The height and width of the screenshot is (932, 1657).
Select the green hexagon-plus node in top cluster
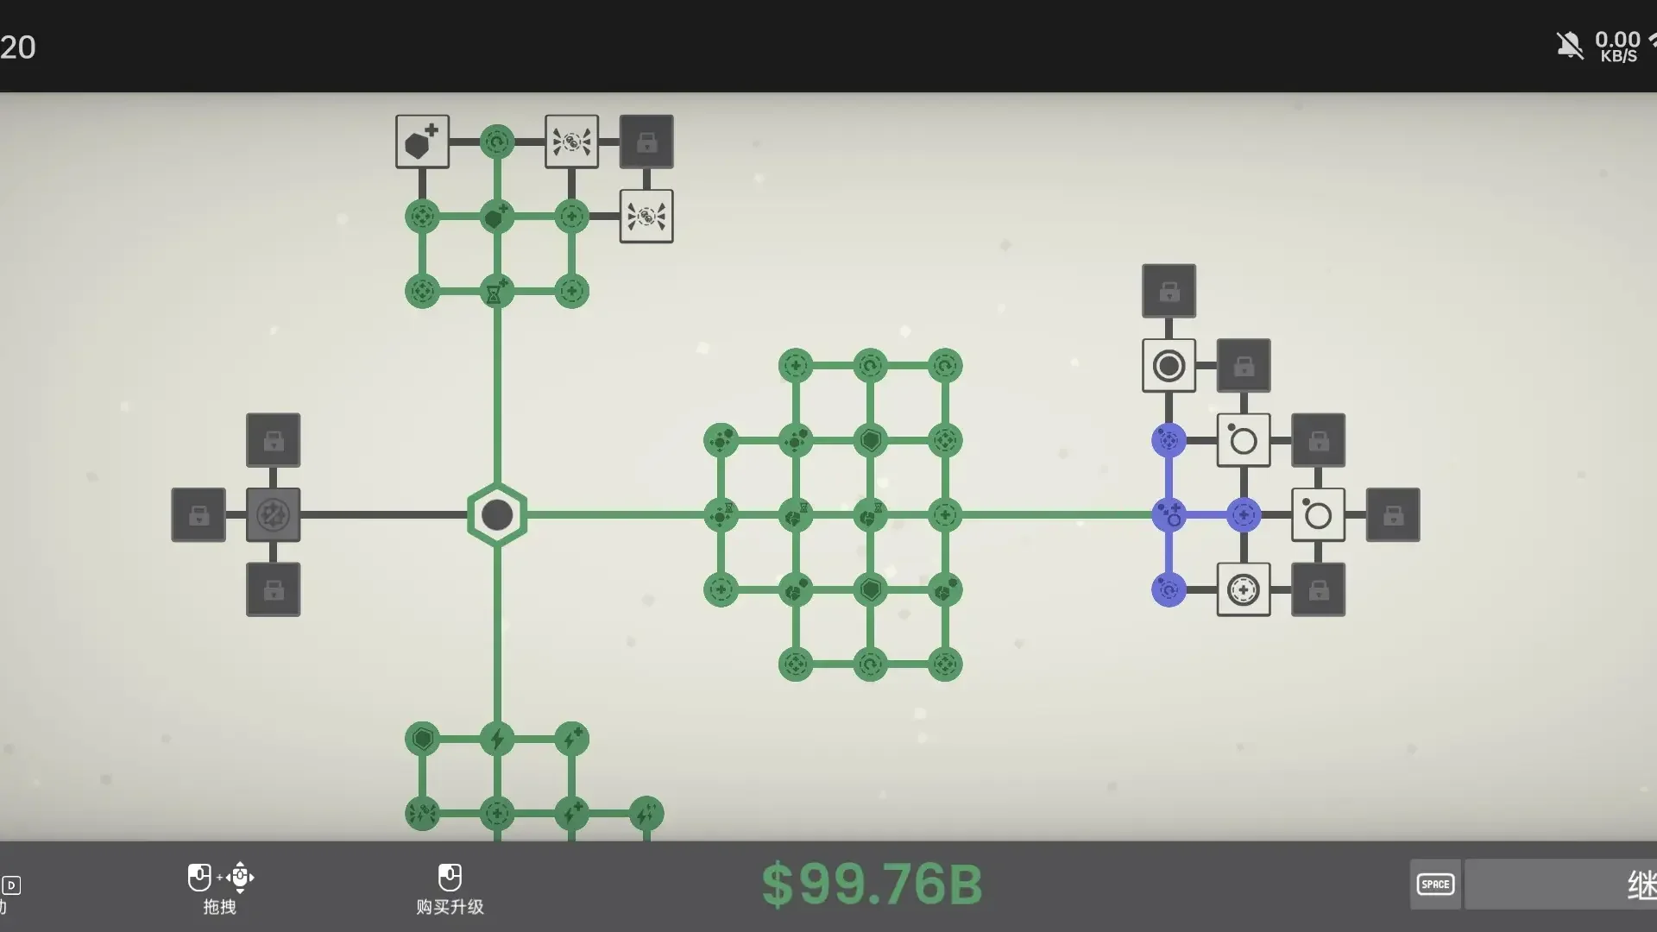click(x=497, y=217)
